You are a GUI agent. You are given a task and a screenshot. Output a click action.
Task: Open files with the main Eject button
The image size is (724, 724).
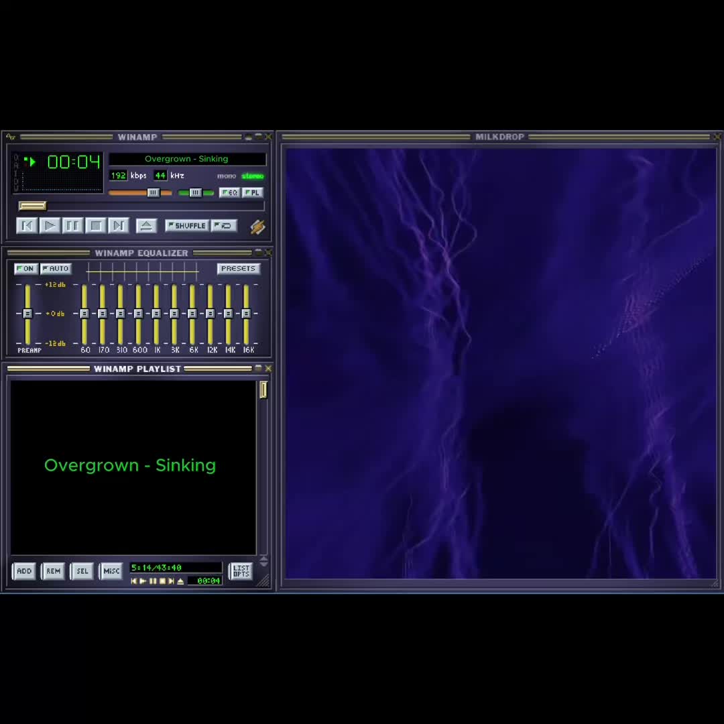tap(146, 226)
